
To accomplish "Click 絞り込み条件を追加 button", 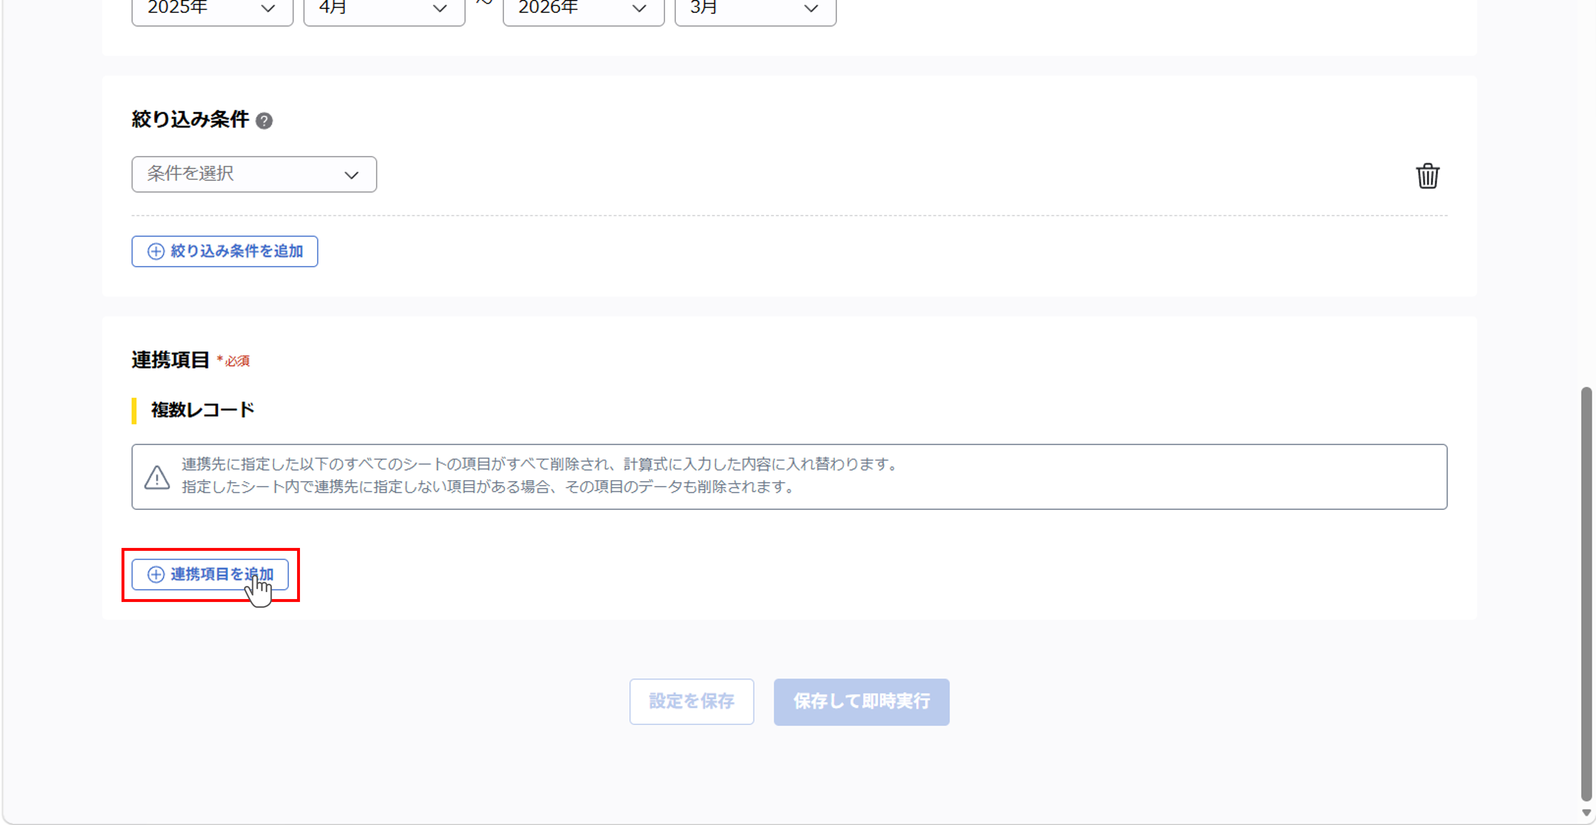I will point(224,251).
